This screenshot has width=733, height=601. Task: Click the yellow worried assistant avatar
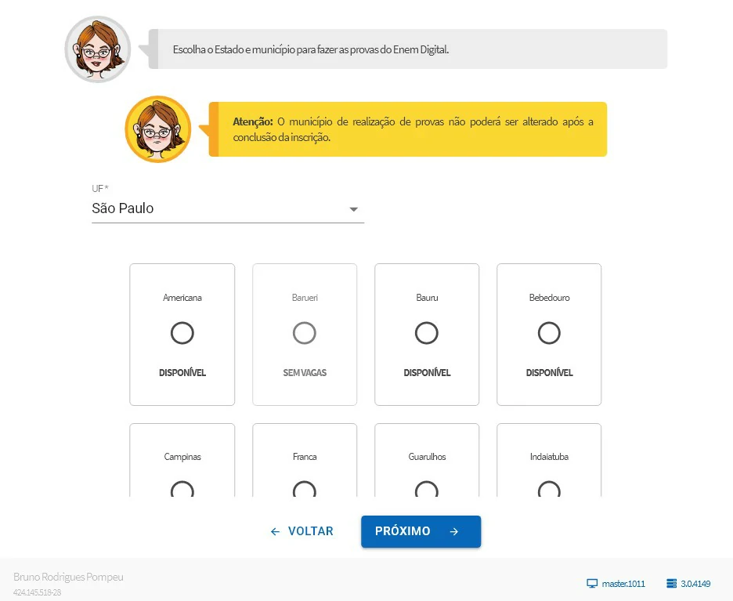tap(158, 129)
